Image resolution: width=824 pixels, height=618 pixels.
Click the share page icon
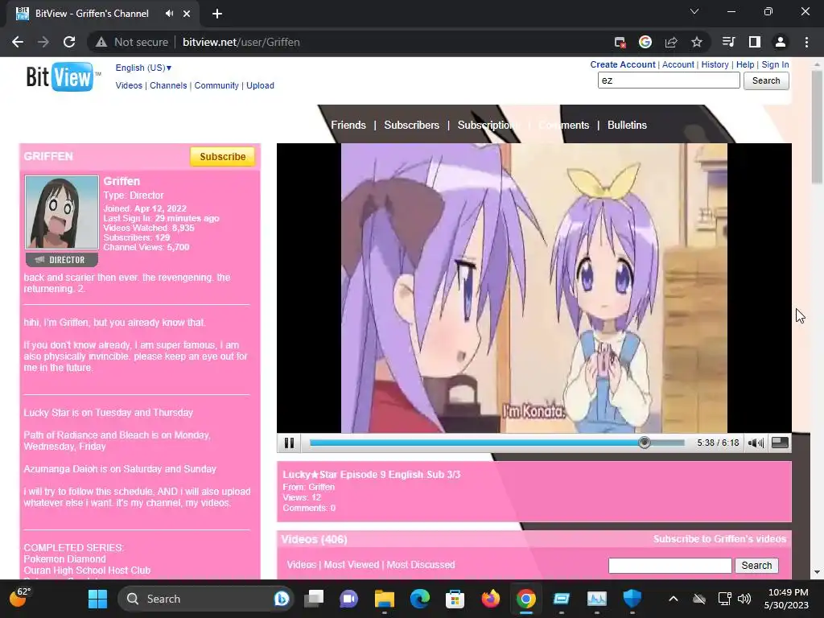(671, 42)
